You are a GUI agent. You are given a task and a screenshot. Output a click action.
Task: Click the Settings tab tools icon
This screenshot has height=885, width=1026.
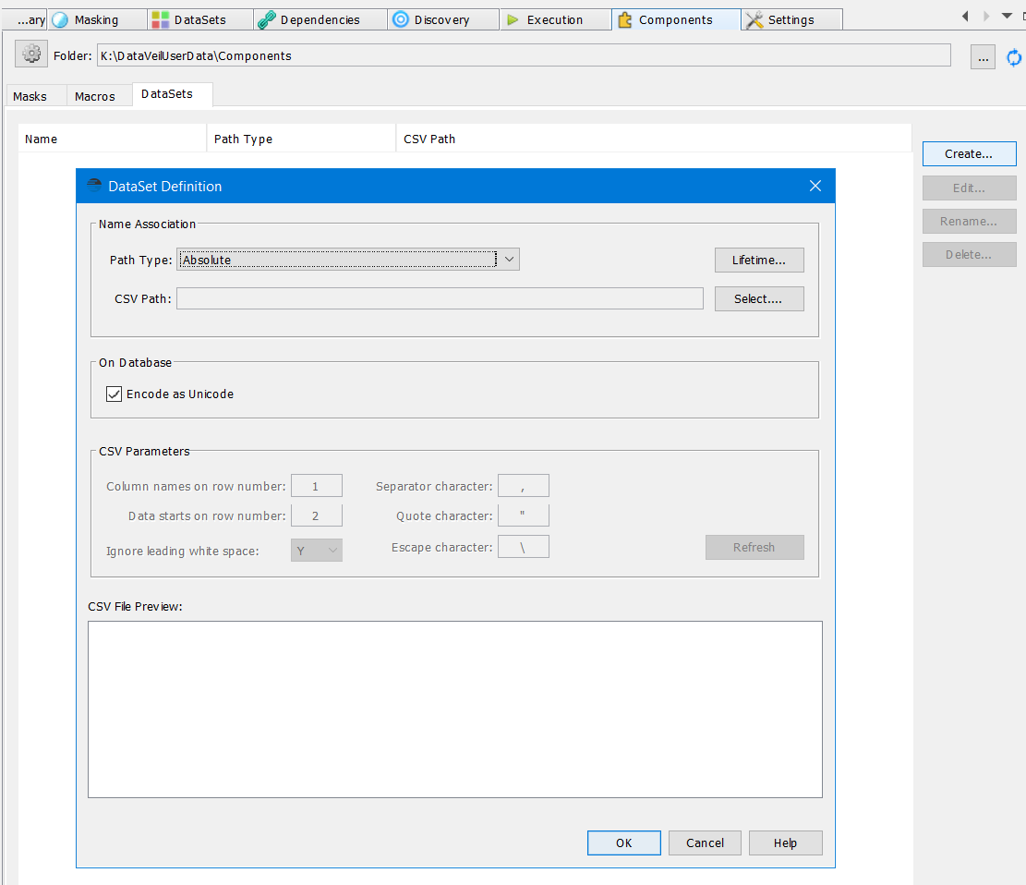(754, 19)
